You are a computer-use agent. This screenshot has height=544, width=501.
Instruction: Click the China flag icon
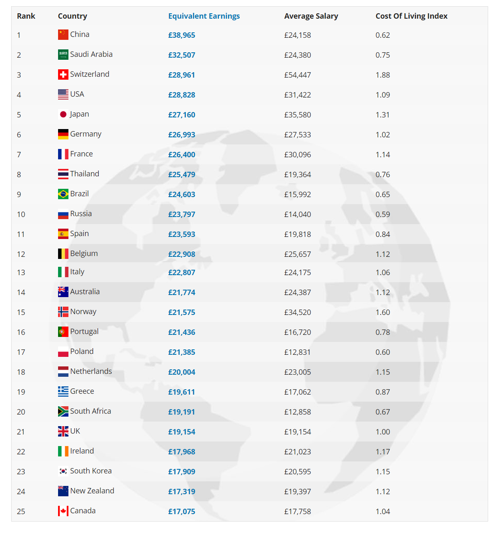click(63, 35)
